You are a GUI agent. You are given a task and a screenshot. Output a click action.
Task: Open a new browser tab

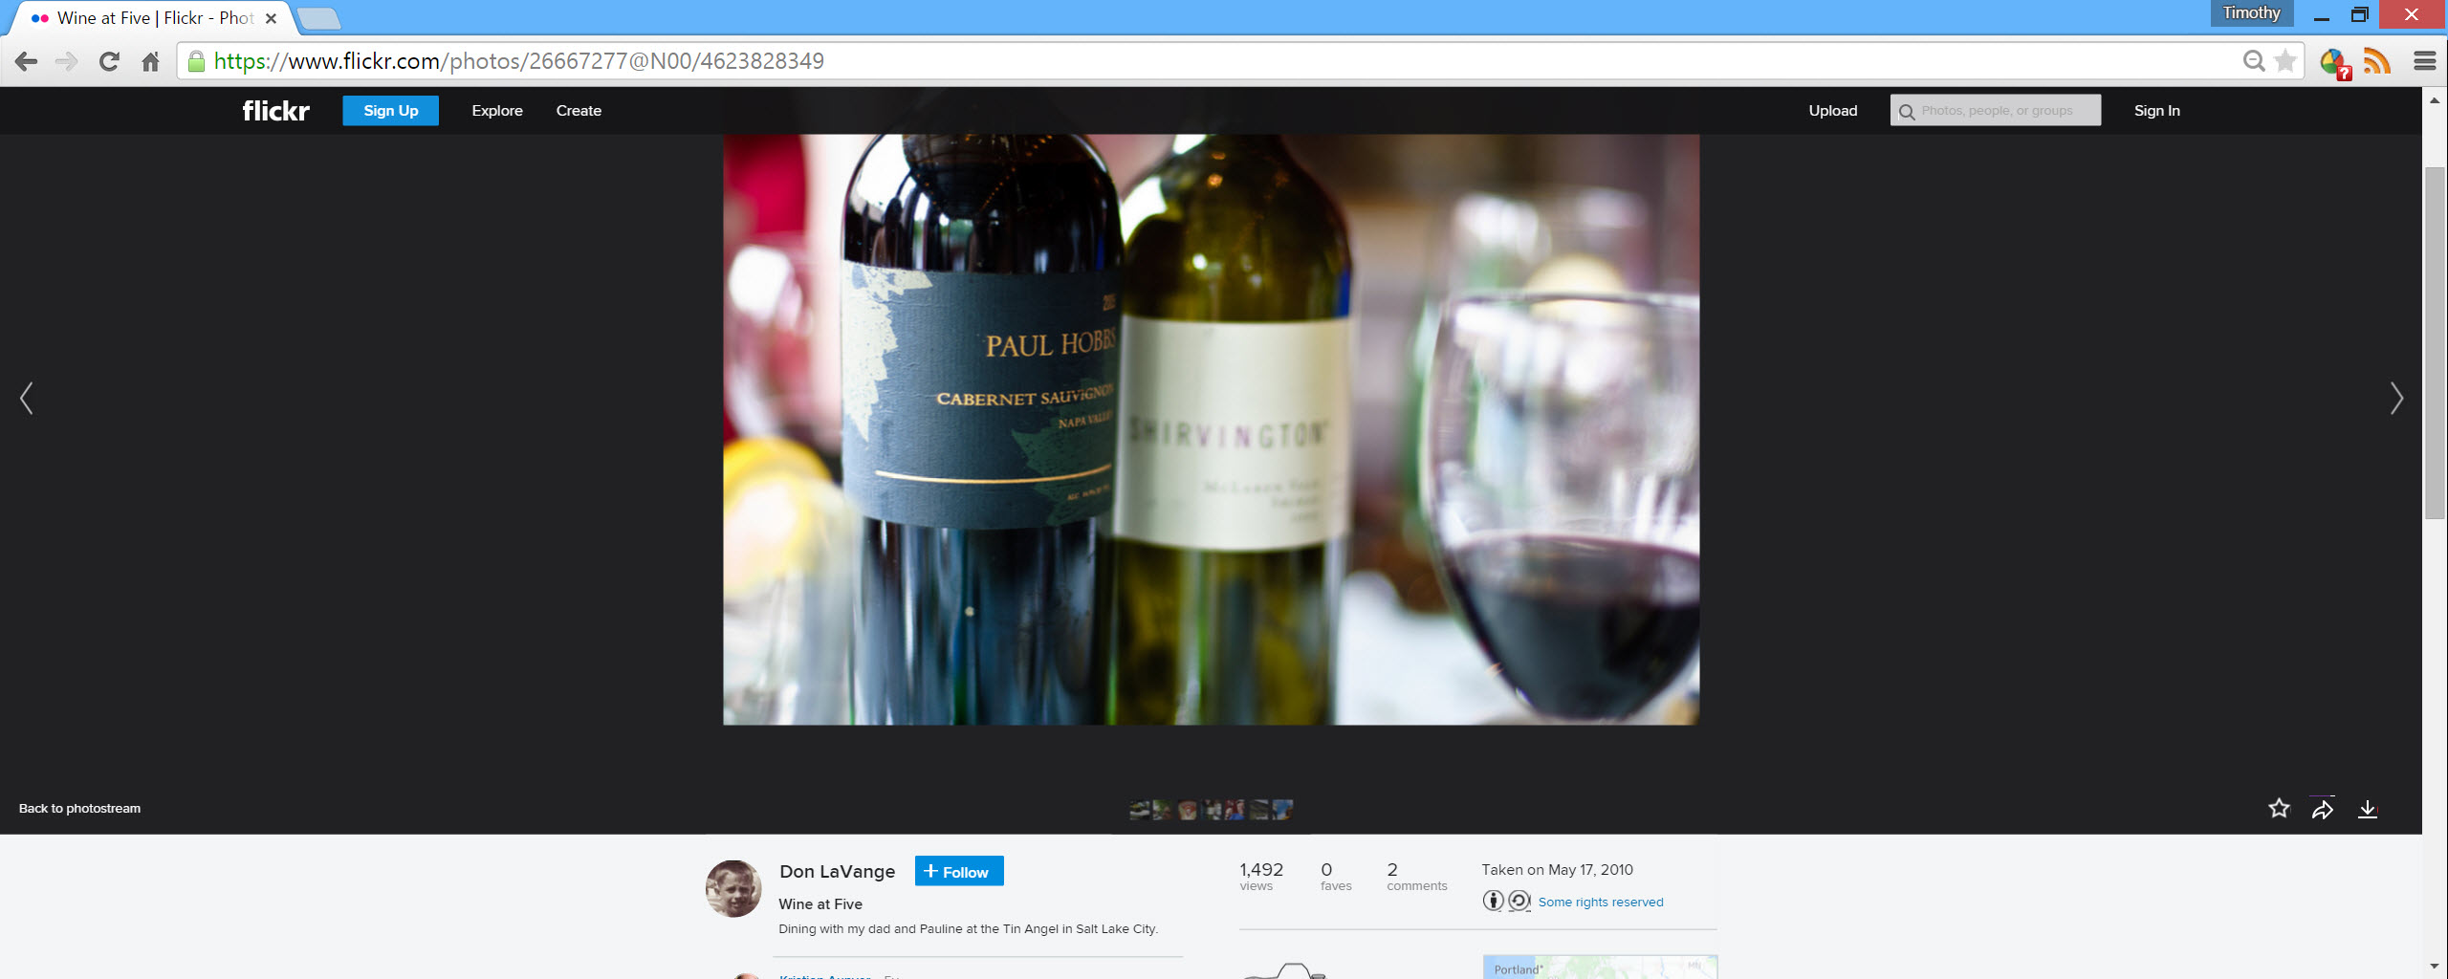tap(318, 18)
